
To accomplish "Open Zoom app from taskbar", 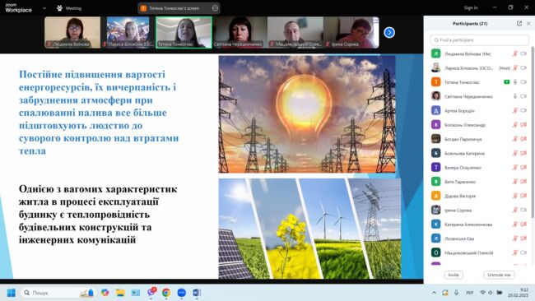I will click(x=182, y=293).
